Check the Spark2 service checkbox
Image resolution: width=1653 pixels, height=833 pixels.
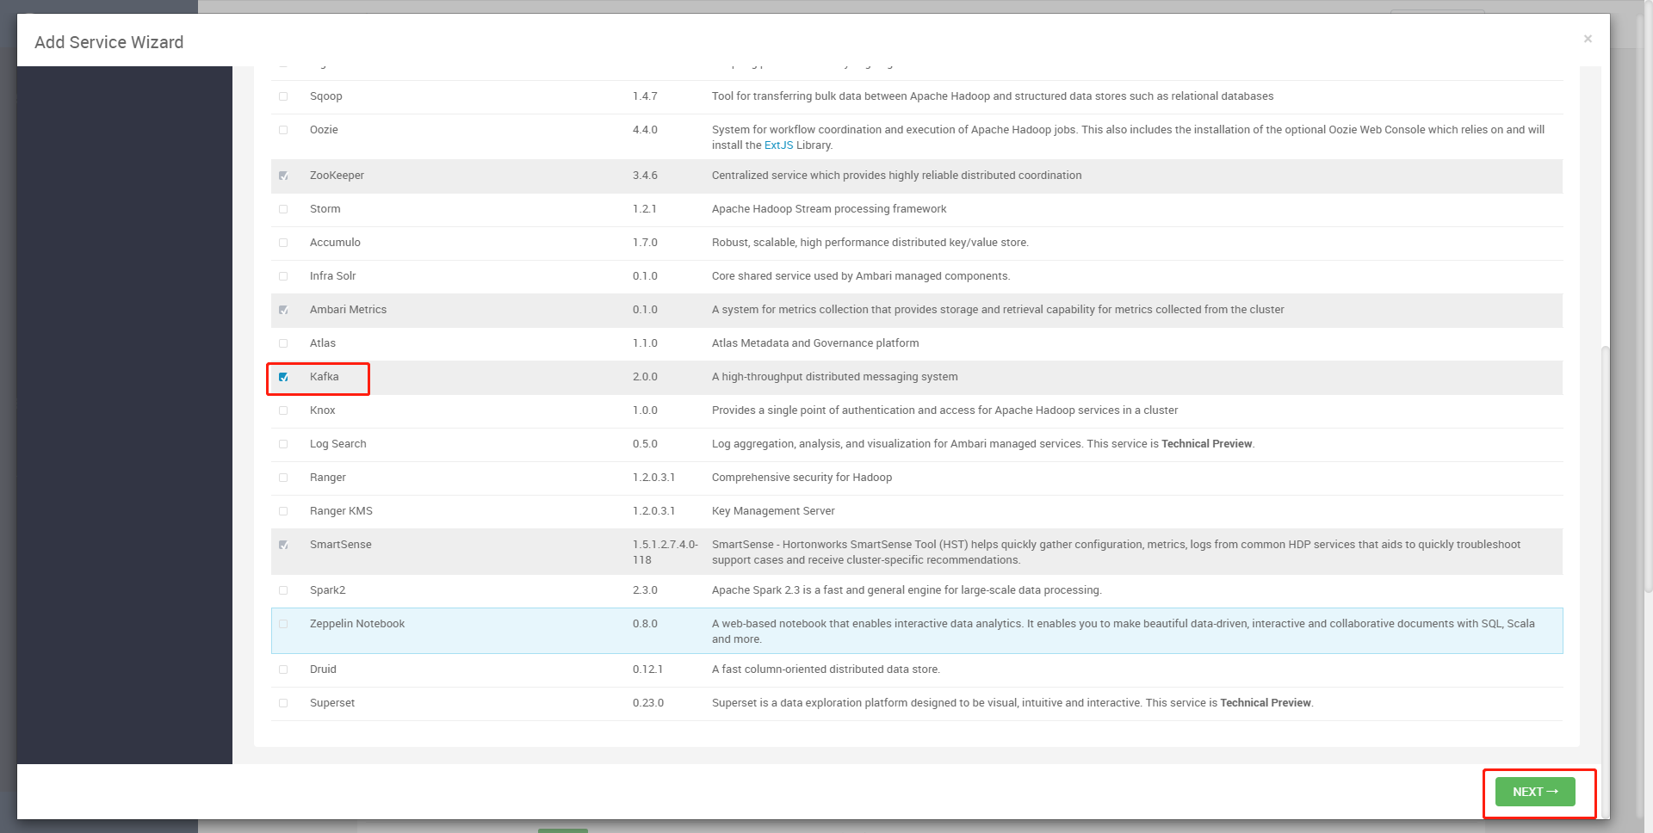[x=283, y=590]
